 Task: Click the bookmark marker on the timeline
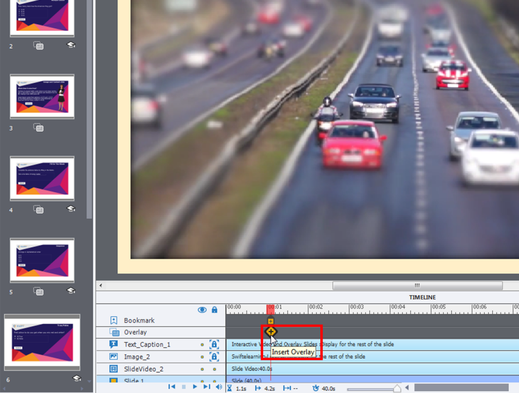coord(271,321)
